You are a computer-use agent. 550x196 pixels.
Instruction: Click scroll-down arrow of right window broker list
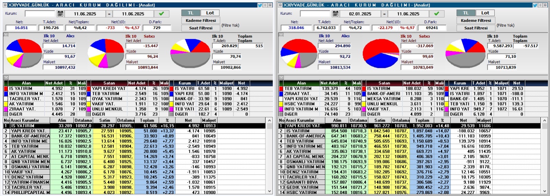point(544,191)
